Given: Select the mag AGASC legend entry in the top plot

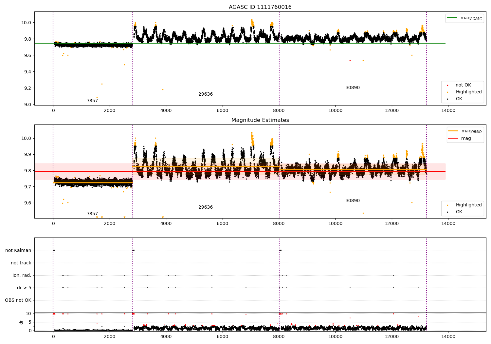Looking at the screenshot, I should (464, 18).
